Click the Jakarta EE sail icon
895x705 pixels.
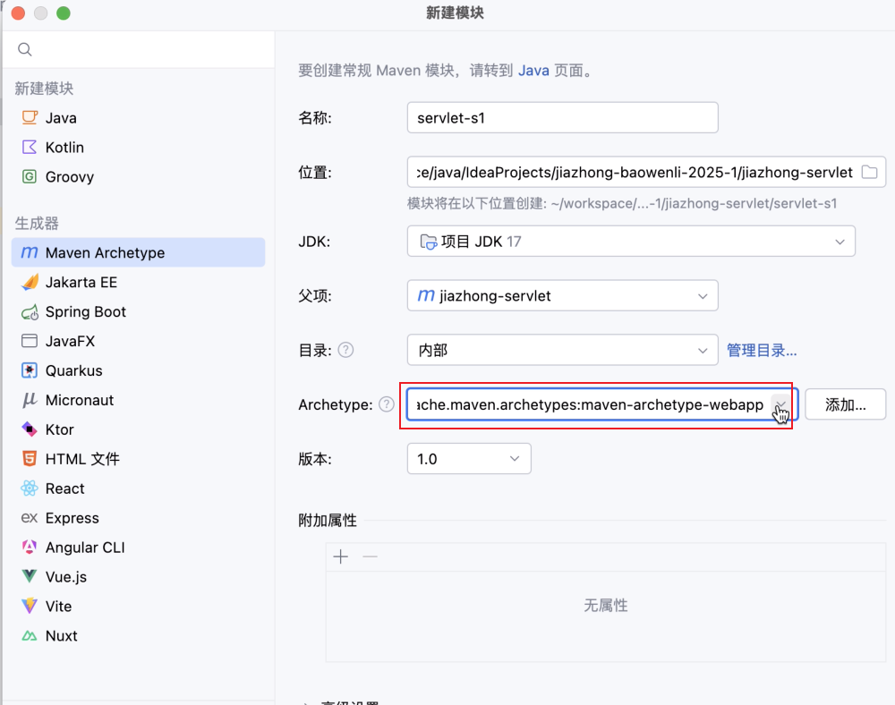pos(30,282)
